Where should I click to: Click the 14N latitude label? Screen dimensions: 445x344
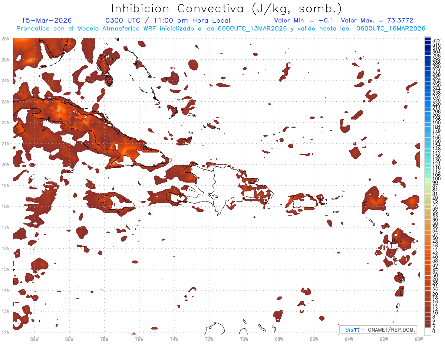pyautogui.click(x=5, y=290)
